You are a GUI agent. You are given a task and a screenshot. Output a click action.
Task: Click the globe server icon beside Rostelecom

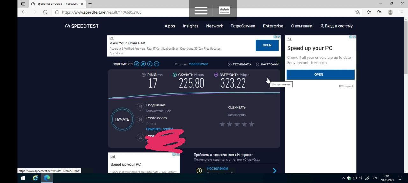coord(140,119)
